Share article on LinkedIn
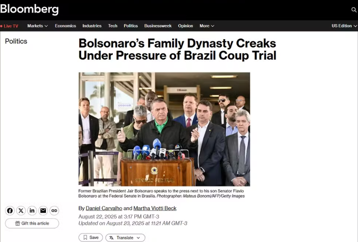The height and width of the screenshot is (242, 358). pyautogui.click(x=32, y=210)
